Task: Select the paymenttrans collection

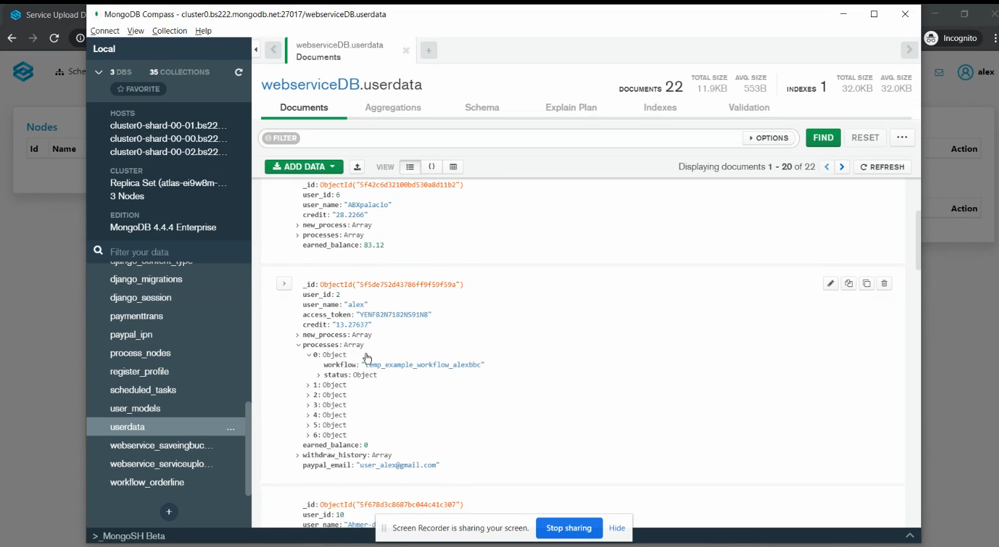Action: point(136,316)
